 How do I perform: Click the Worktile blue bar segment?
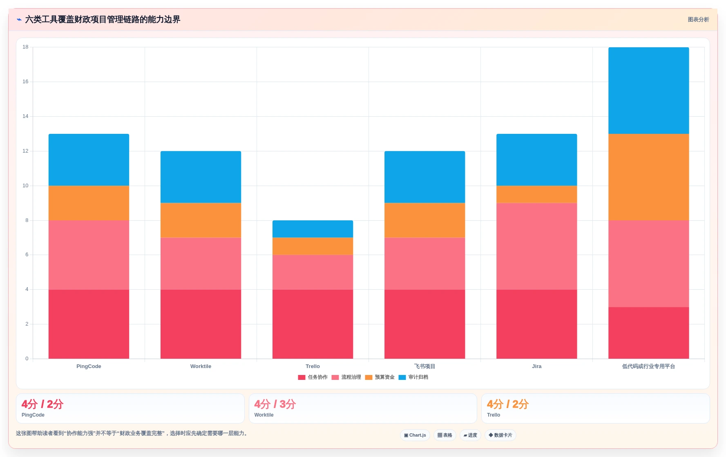coord(201,177)
